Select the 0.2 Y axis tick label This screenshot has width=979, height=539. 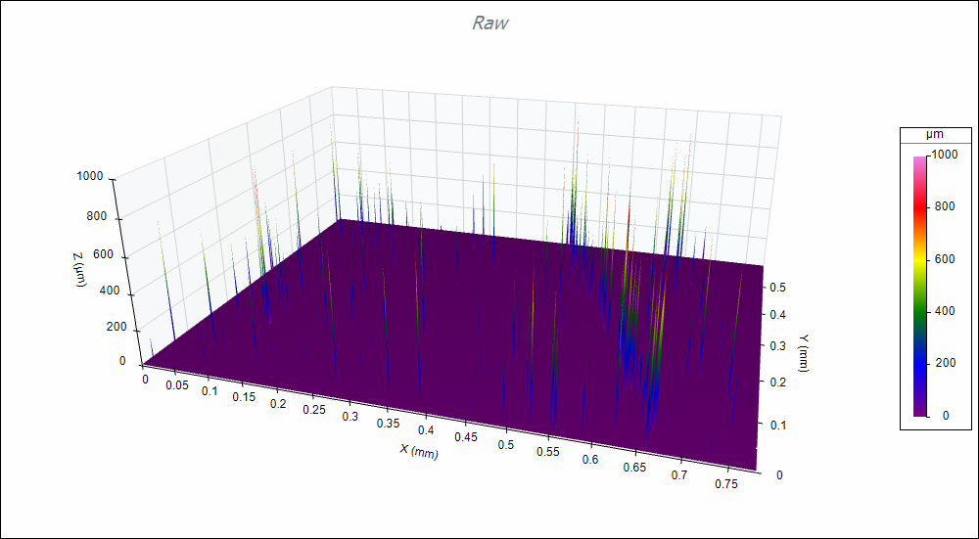776,382
